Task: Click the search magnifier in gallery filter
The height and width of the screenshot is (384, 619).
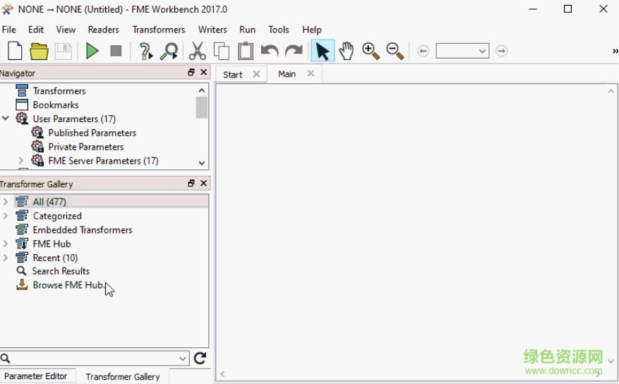Action: [5, 359]
